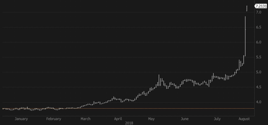Click the July axis label
The width and height of the screenshot is (268, 125).
click(x=217, y=119)
